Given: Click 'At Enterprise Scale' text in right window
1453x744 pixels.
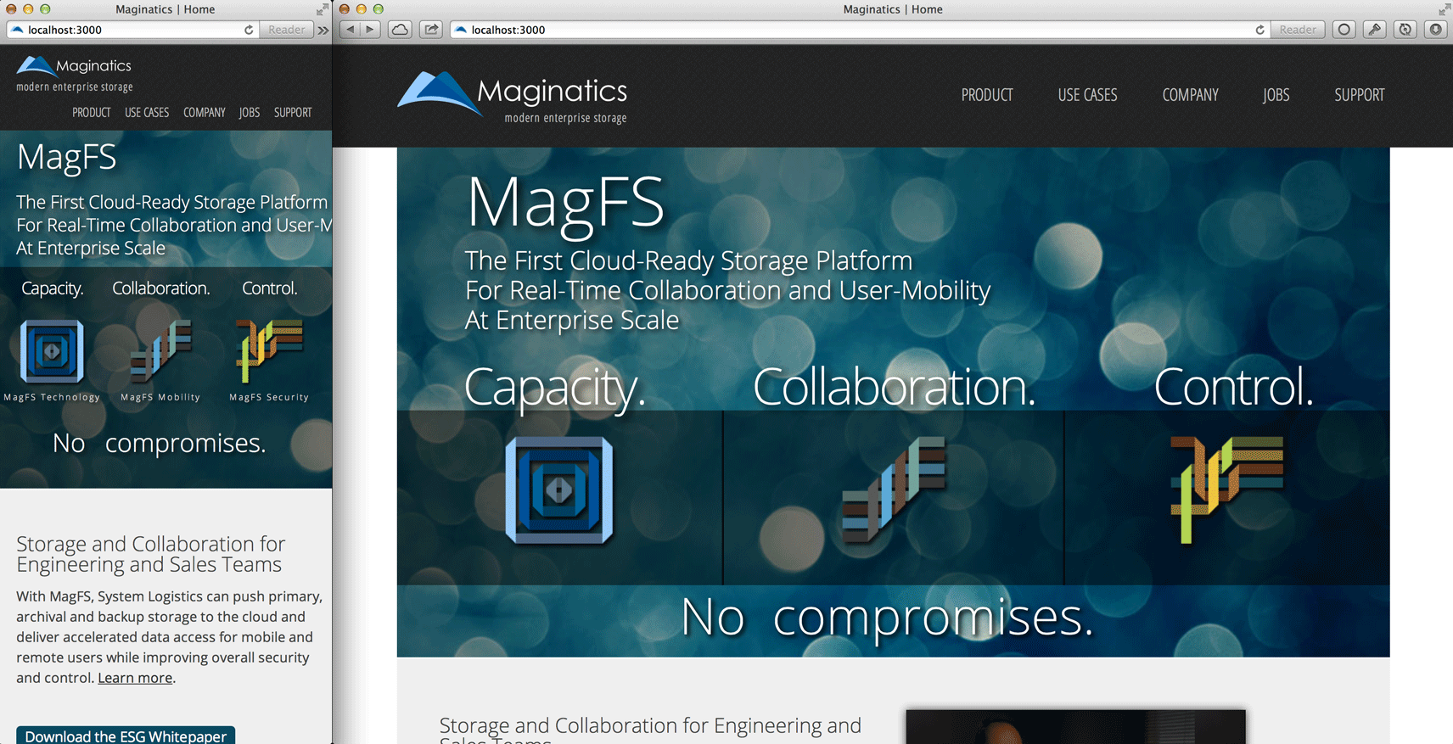Looking at the screenshot, I should (571, 321).
